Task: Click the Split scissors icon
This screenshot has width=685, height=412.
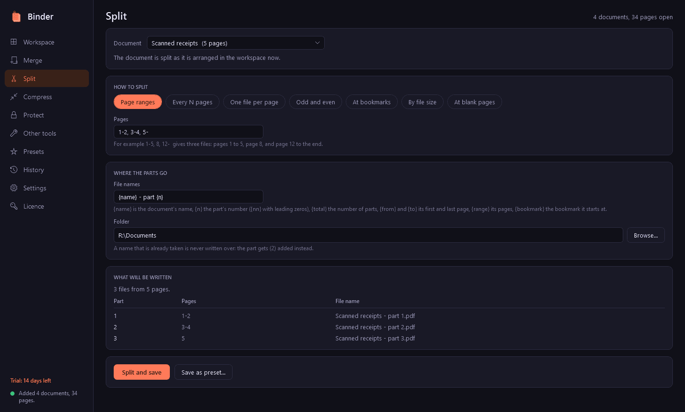Action: click(x=14, y=79)
